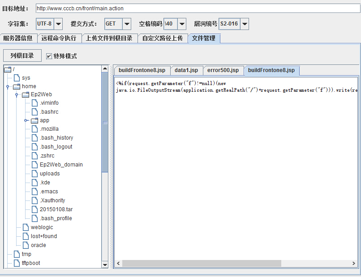
Task: Switch to the 远程命令执行 tab
Action: coord(59,38)
